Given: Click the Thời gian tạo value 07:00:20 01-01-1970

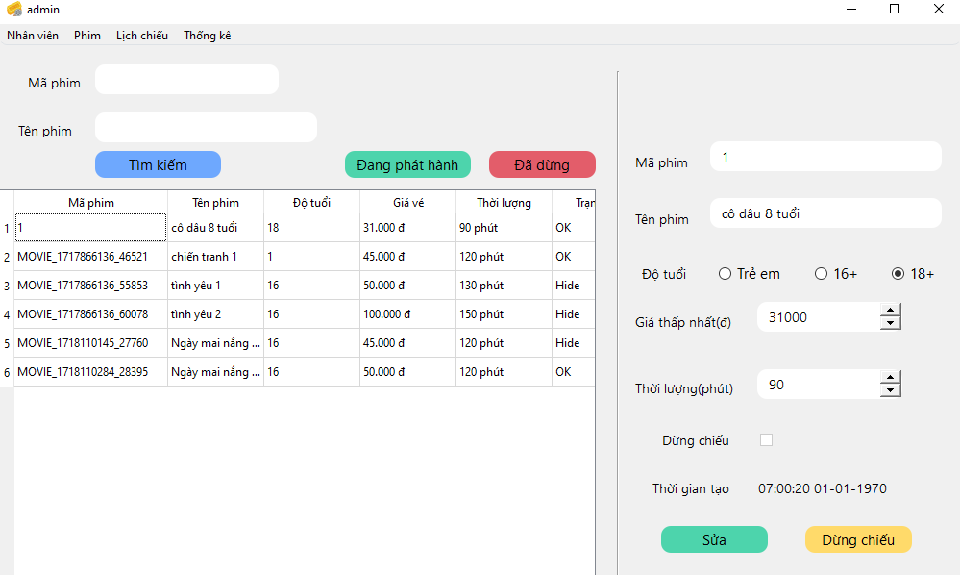Looking at the screenshot, I should point(823,488).
